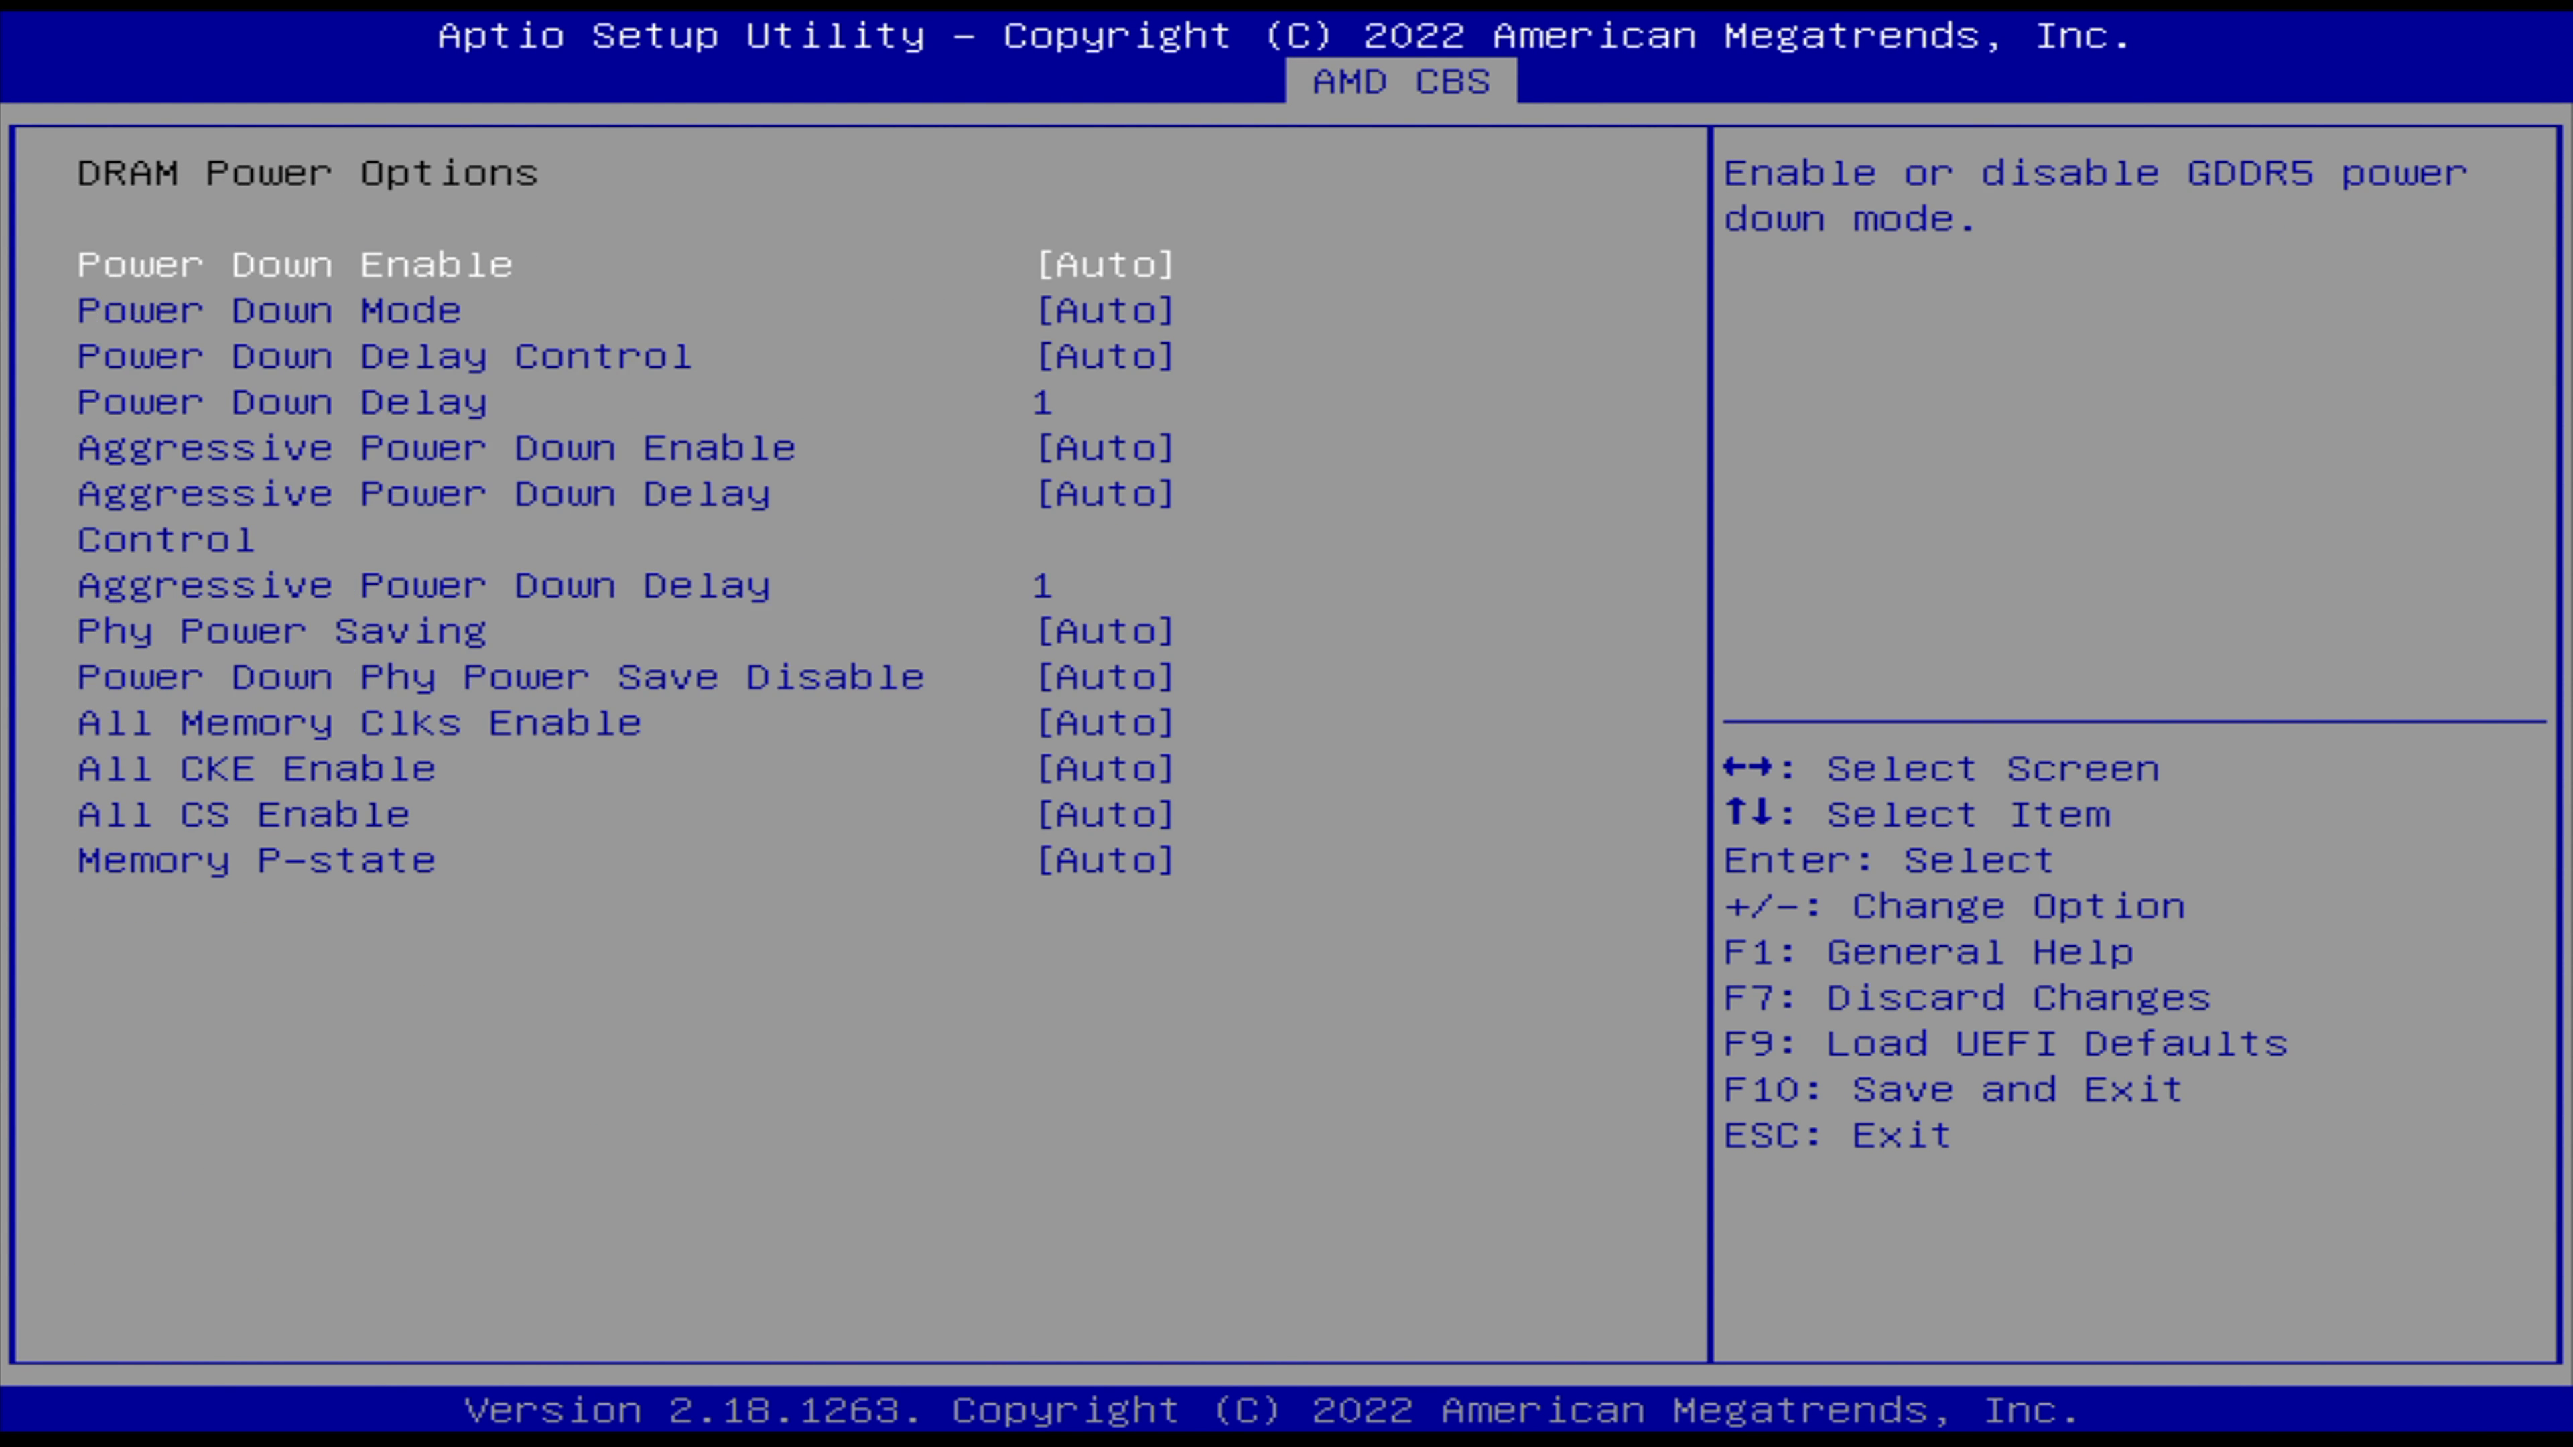Select the "Phy Power Saving" label
2573x1447 pixels.
coord(283,632)
